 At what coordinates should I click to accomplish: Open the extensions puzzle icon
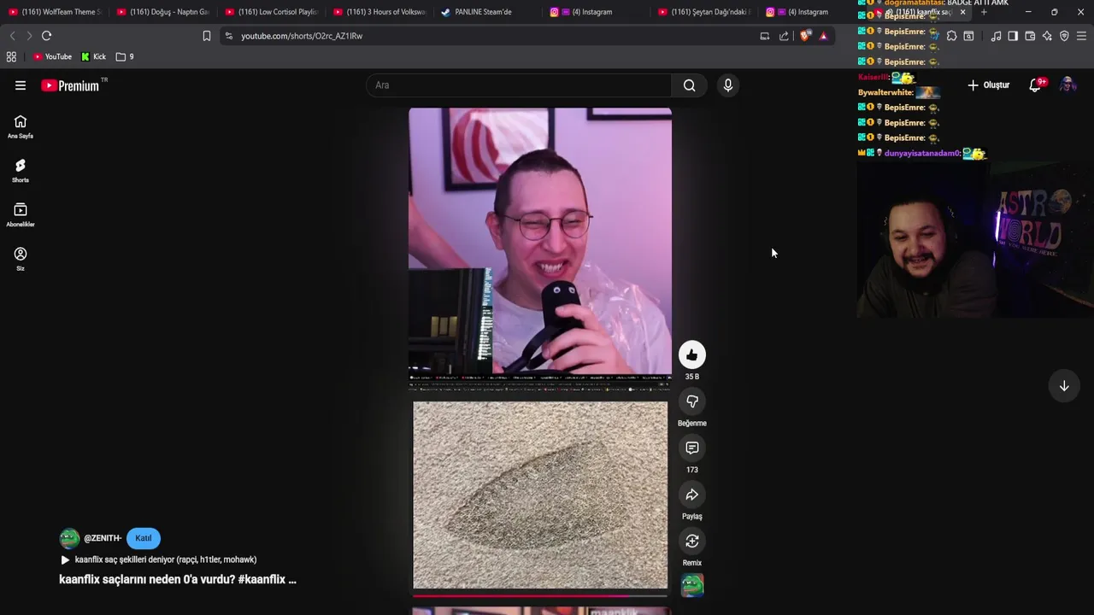pos(951,36)
